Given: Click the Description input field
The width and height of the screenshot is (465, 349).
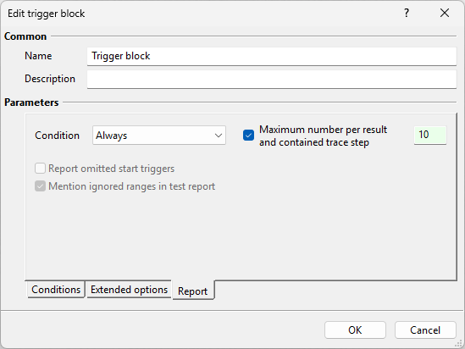Looking at the screenshot, I should (x=272, y=79).
